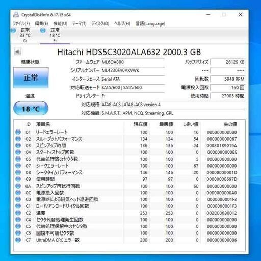Select the C: drive status icon

13,31
